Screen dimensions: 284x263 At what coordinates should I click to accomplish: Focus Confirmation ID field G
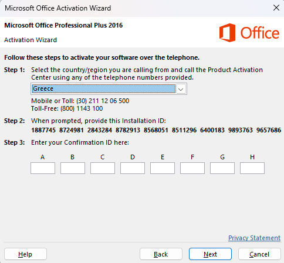coord(222,168)
